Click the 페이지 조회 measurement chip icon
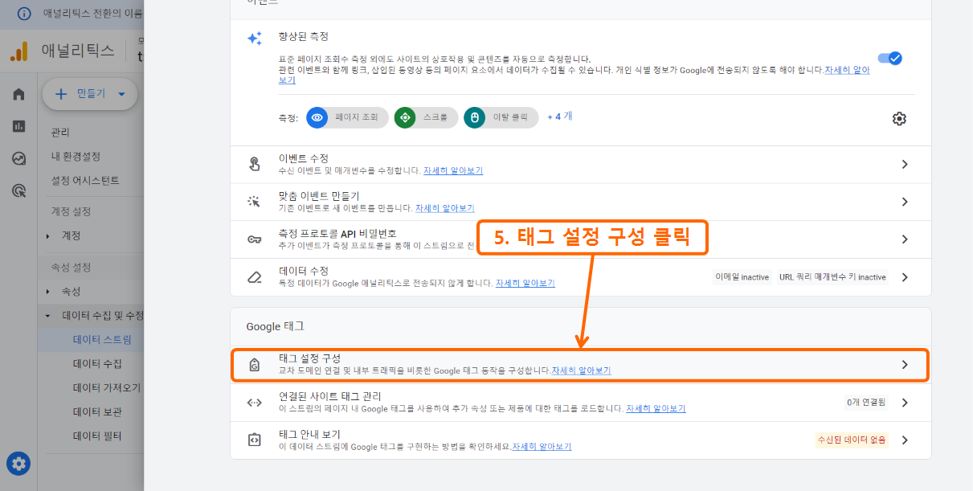973x491 pixels. 316,117
